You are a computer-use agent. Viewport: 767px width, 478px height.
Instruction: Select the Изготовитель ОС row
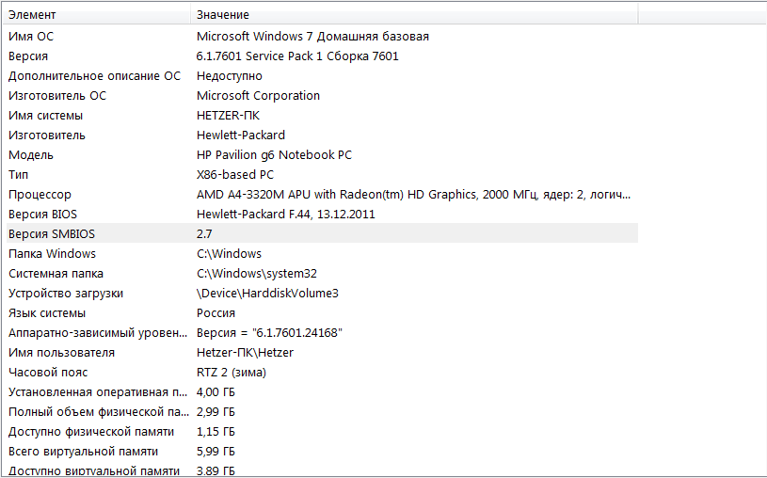click(322, 95)
